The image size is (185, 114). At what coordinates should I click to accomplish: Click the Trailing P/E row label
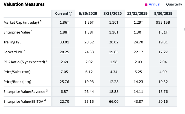click(x=13, y=42)
